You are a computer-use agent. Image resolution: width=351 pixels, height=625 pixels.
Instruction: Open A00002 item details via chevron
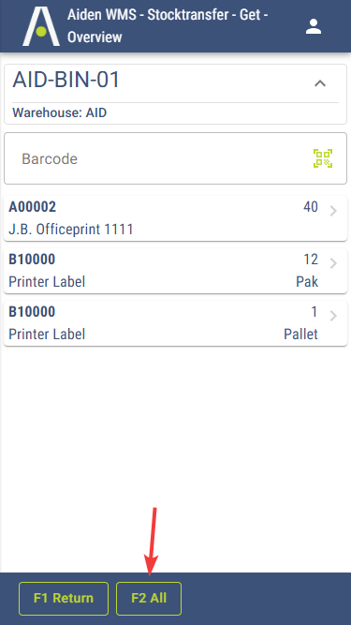tap(333, 211)
